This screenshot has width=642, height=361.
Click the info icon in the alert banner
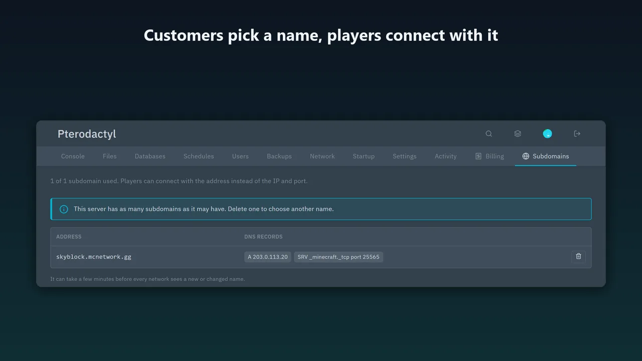(x=64, y=209)
